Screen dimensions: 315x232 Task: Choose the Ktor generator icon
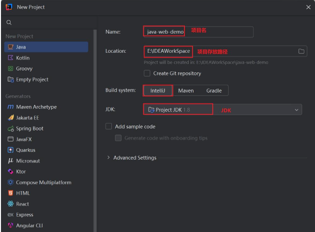click(11, 172)
